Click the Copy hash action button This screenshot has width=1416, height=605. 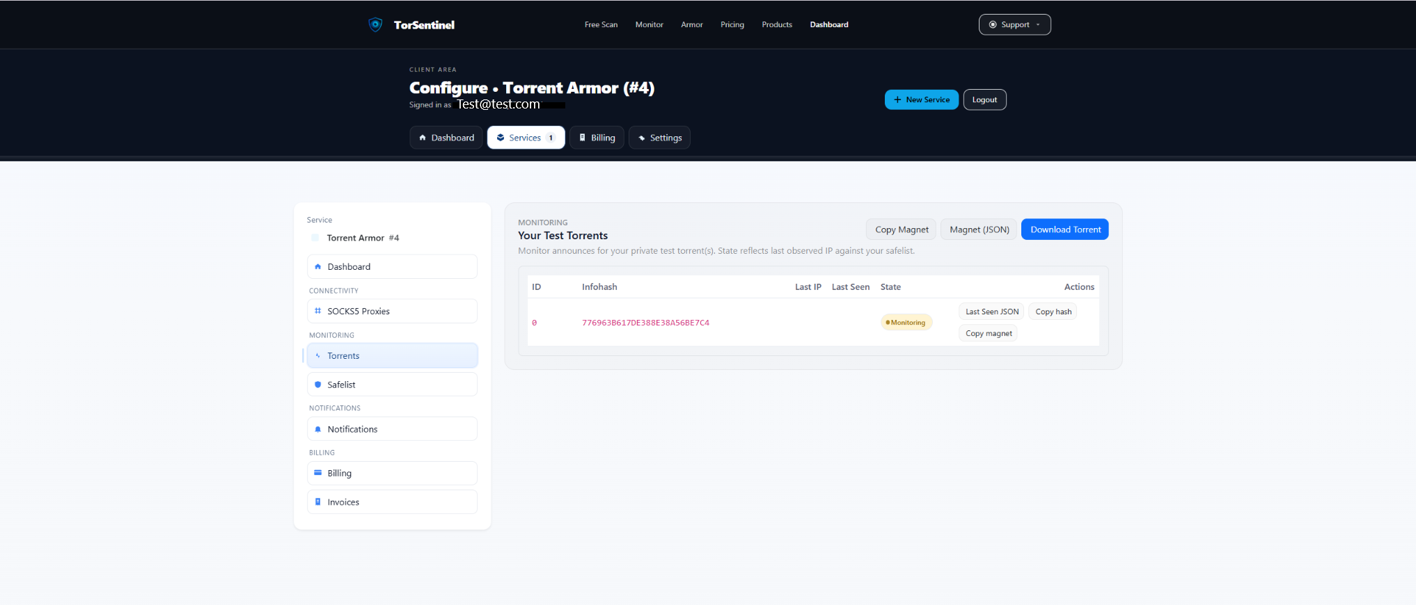coord(1053,312)
